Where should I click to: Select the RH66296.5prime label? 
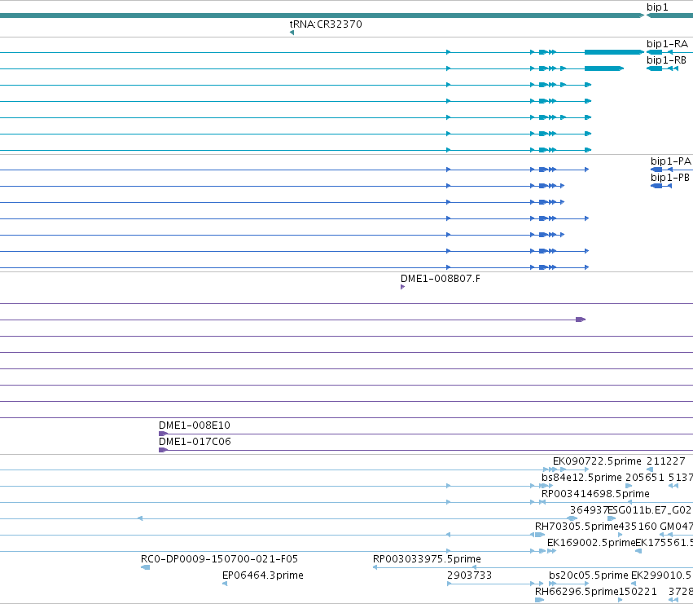point(577,592)
